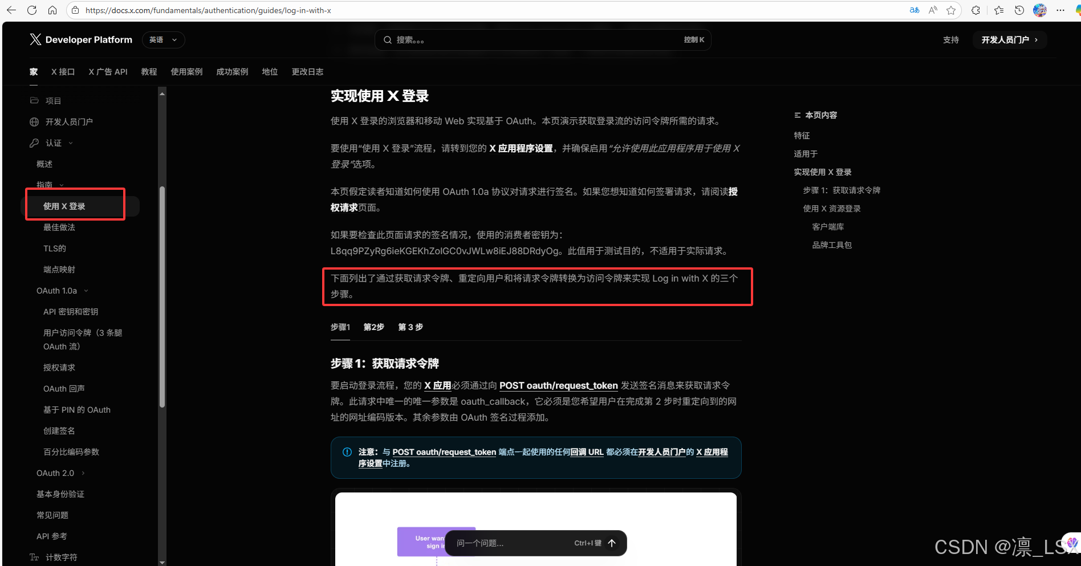Open the favorites list icon
The width and height of the screenshot is (1081, 566).
coord(999,10)
